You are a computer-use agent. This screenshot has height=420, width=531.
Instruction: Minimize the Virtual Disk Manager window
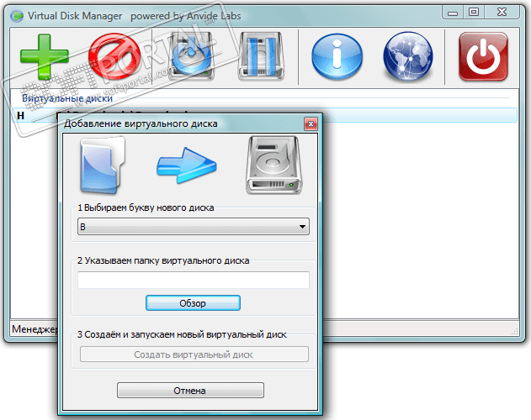click(x=453, y=13)
